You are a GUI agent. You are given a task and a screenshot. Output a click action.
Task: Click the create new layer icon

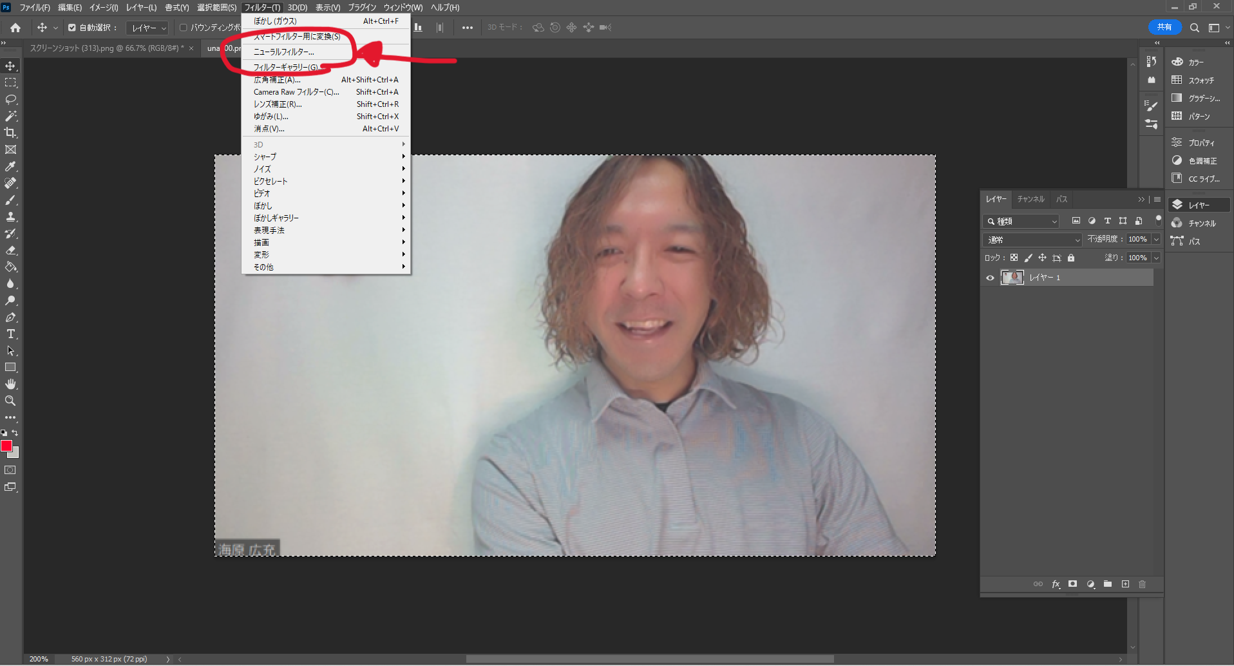(x=1125, y=584)
